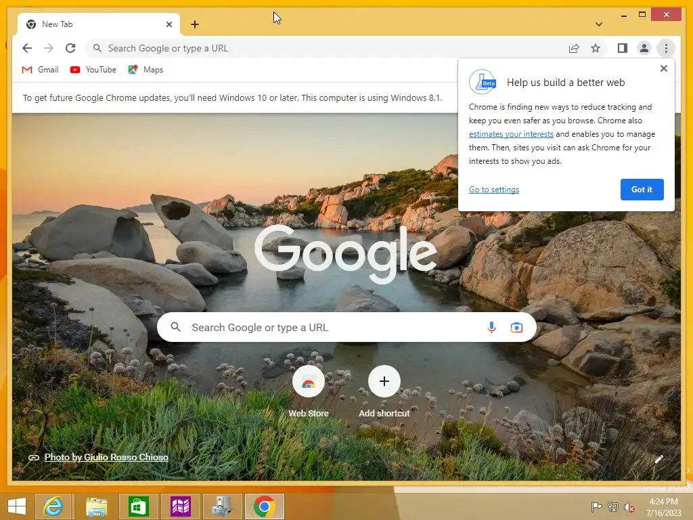Viewport: 693px width, 520px height.
Task: Bookmark this tab with the star icon
Action: pyautogui.click(x=596, y=48)
